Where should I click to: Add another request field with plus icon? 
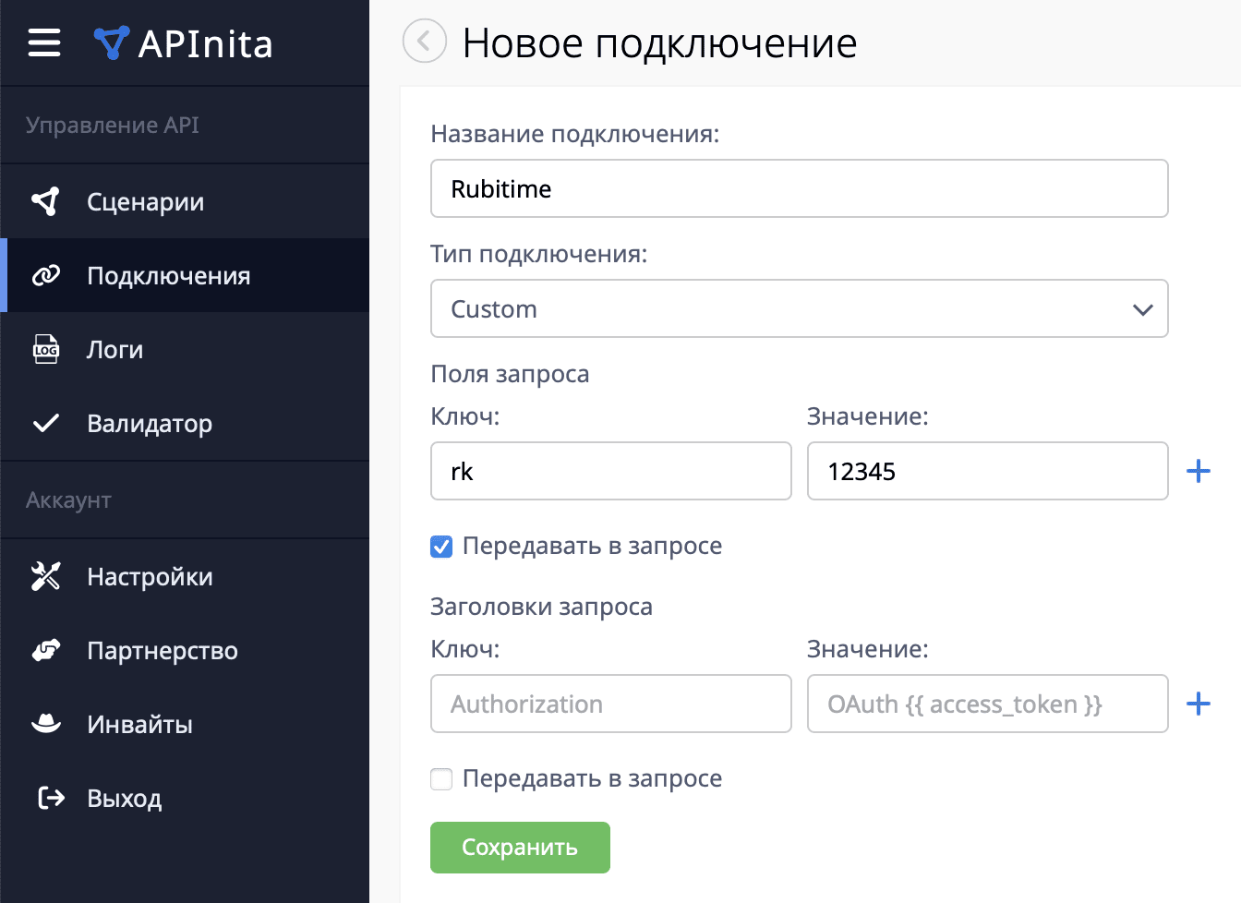coord(1198,471)
